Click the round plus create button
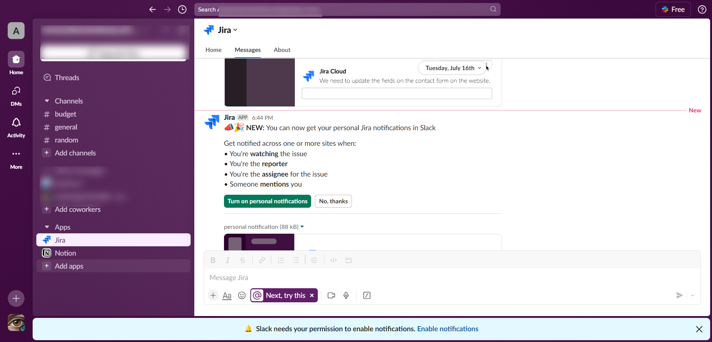 [x=16, y=298]
